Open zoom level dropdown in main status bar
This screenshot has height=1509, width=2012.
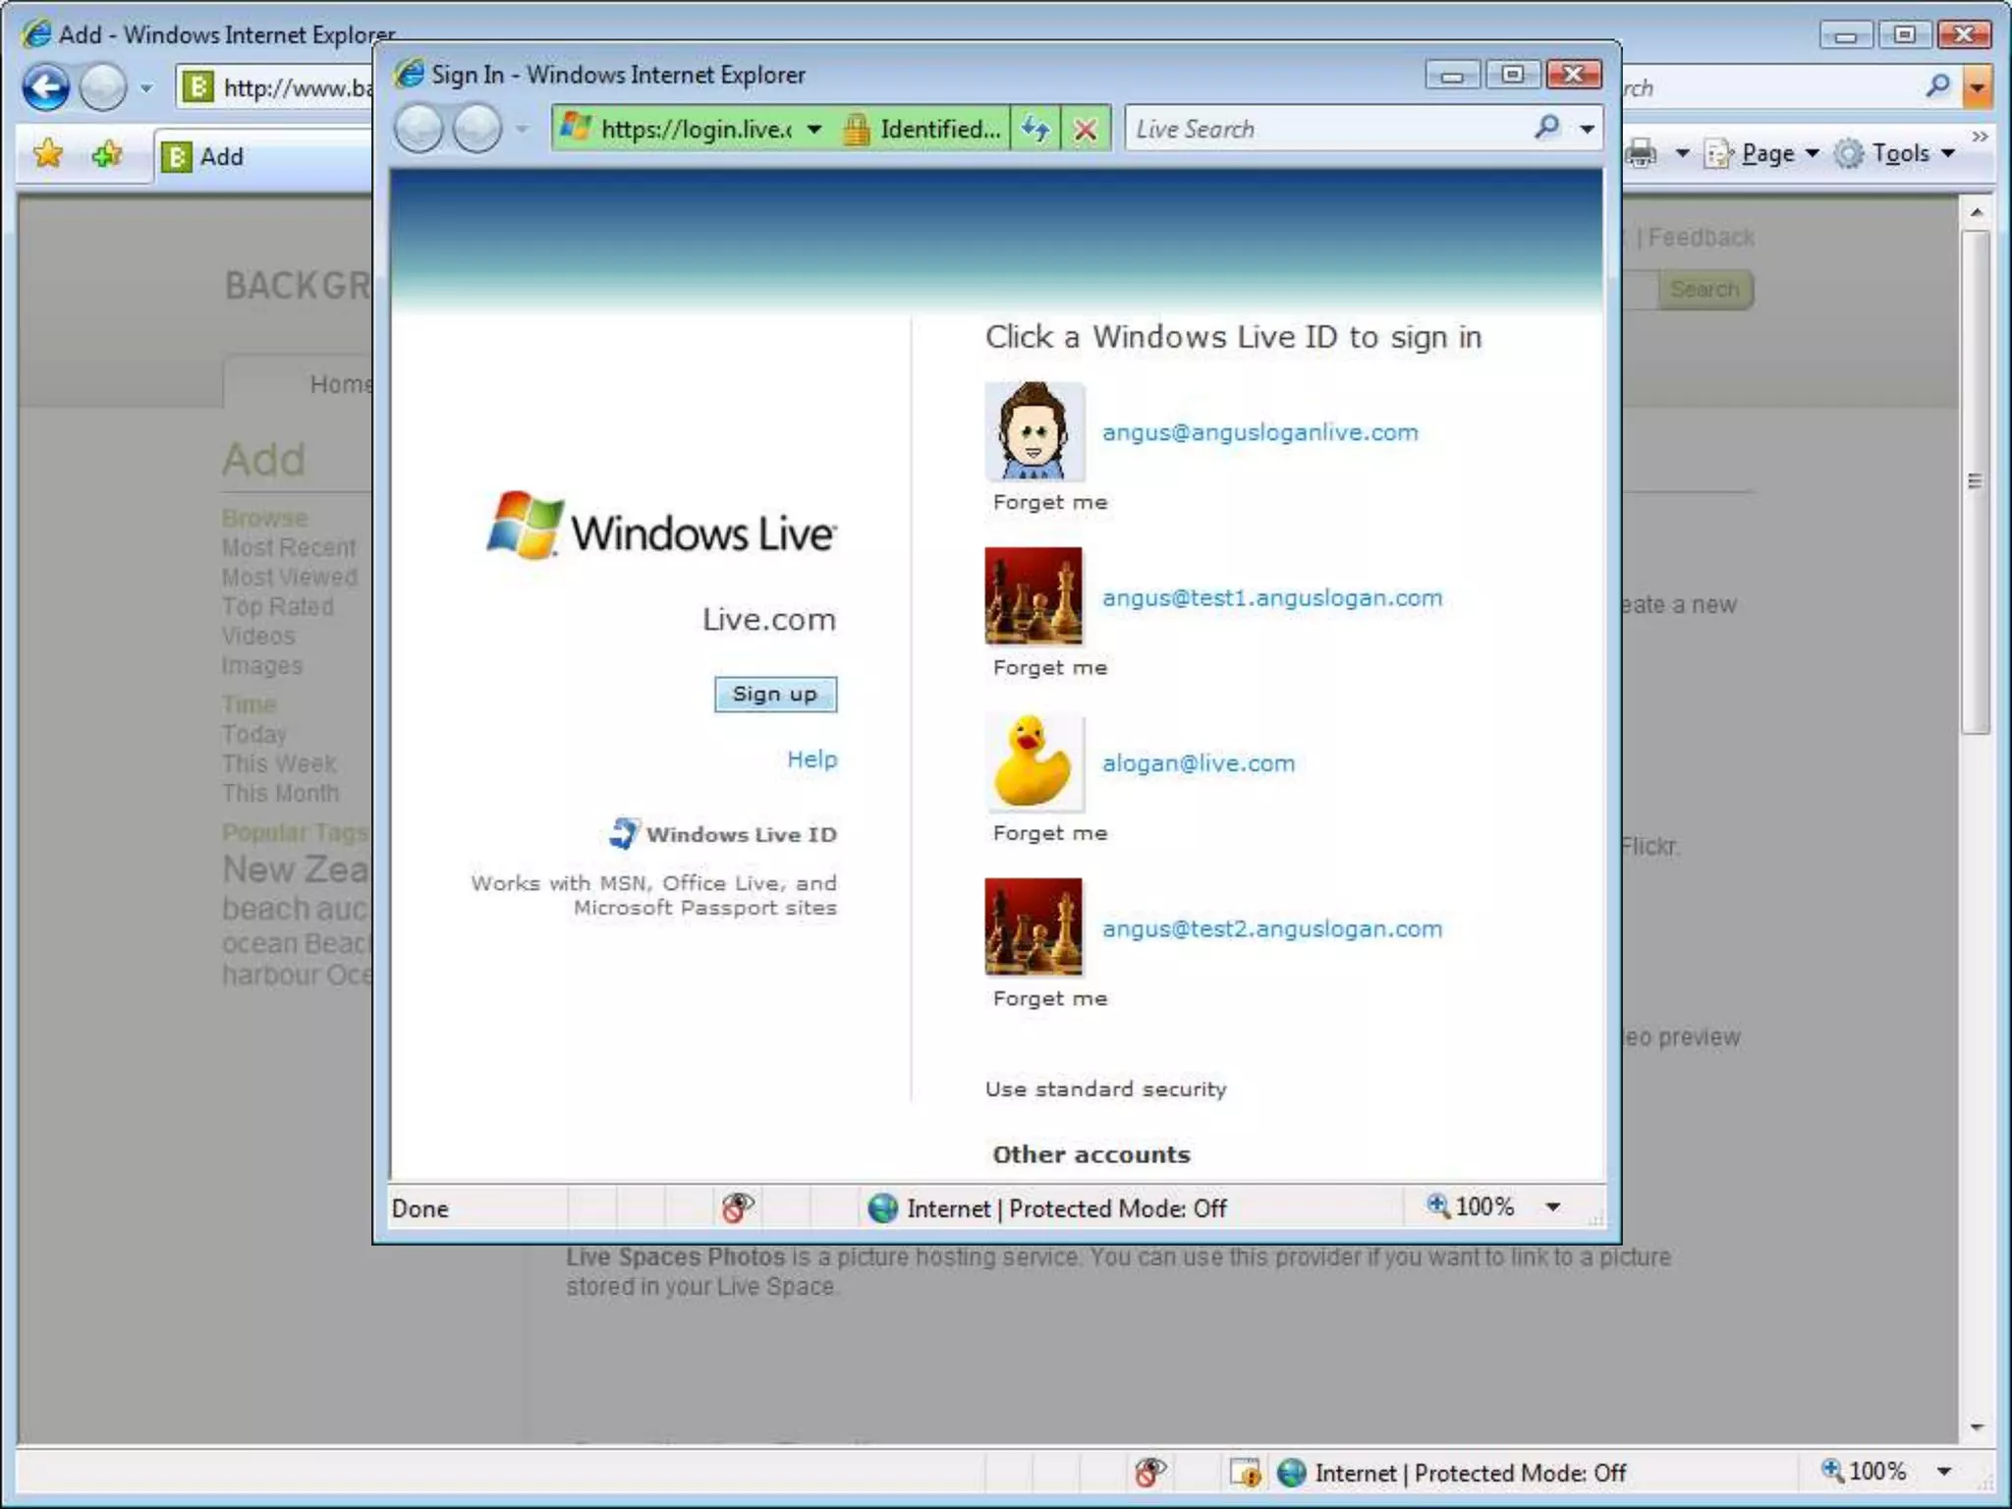coord(1944,1472)
